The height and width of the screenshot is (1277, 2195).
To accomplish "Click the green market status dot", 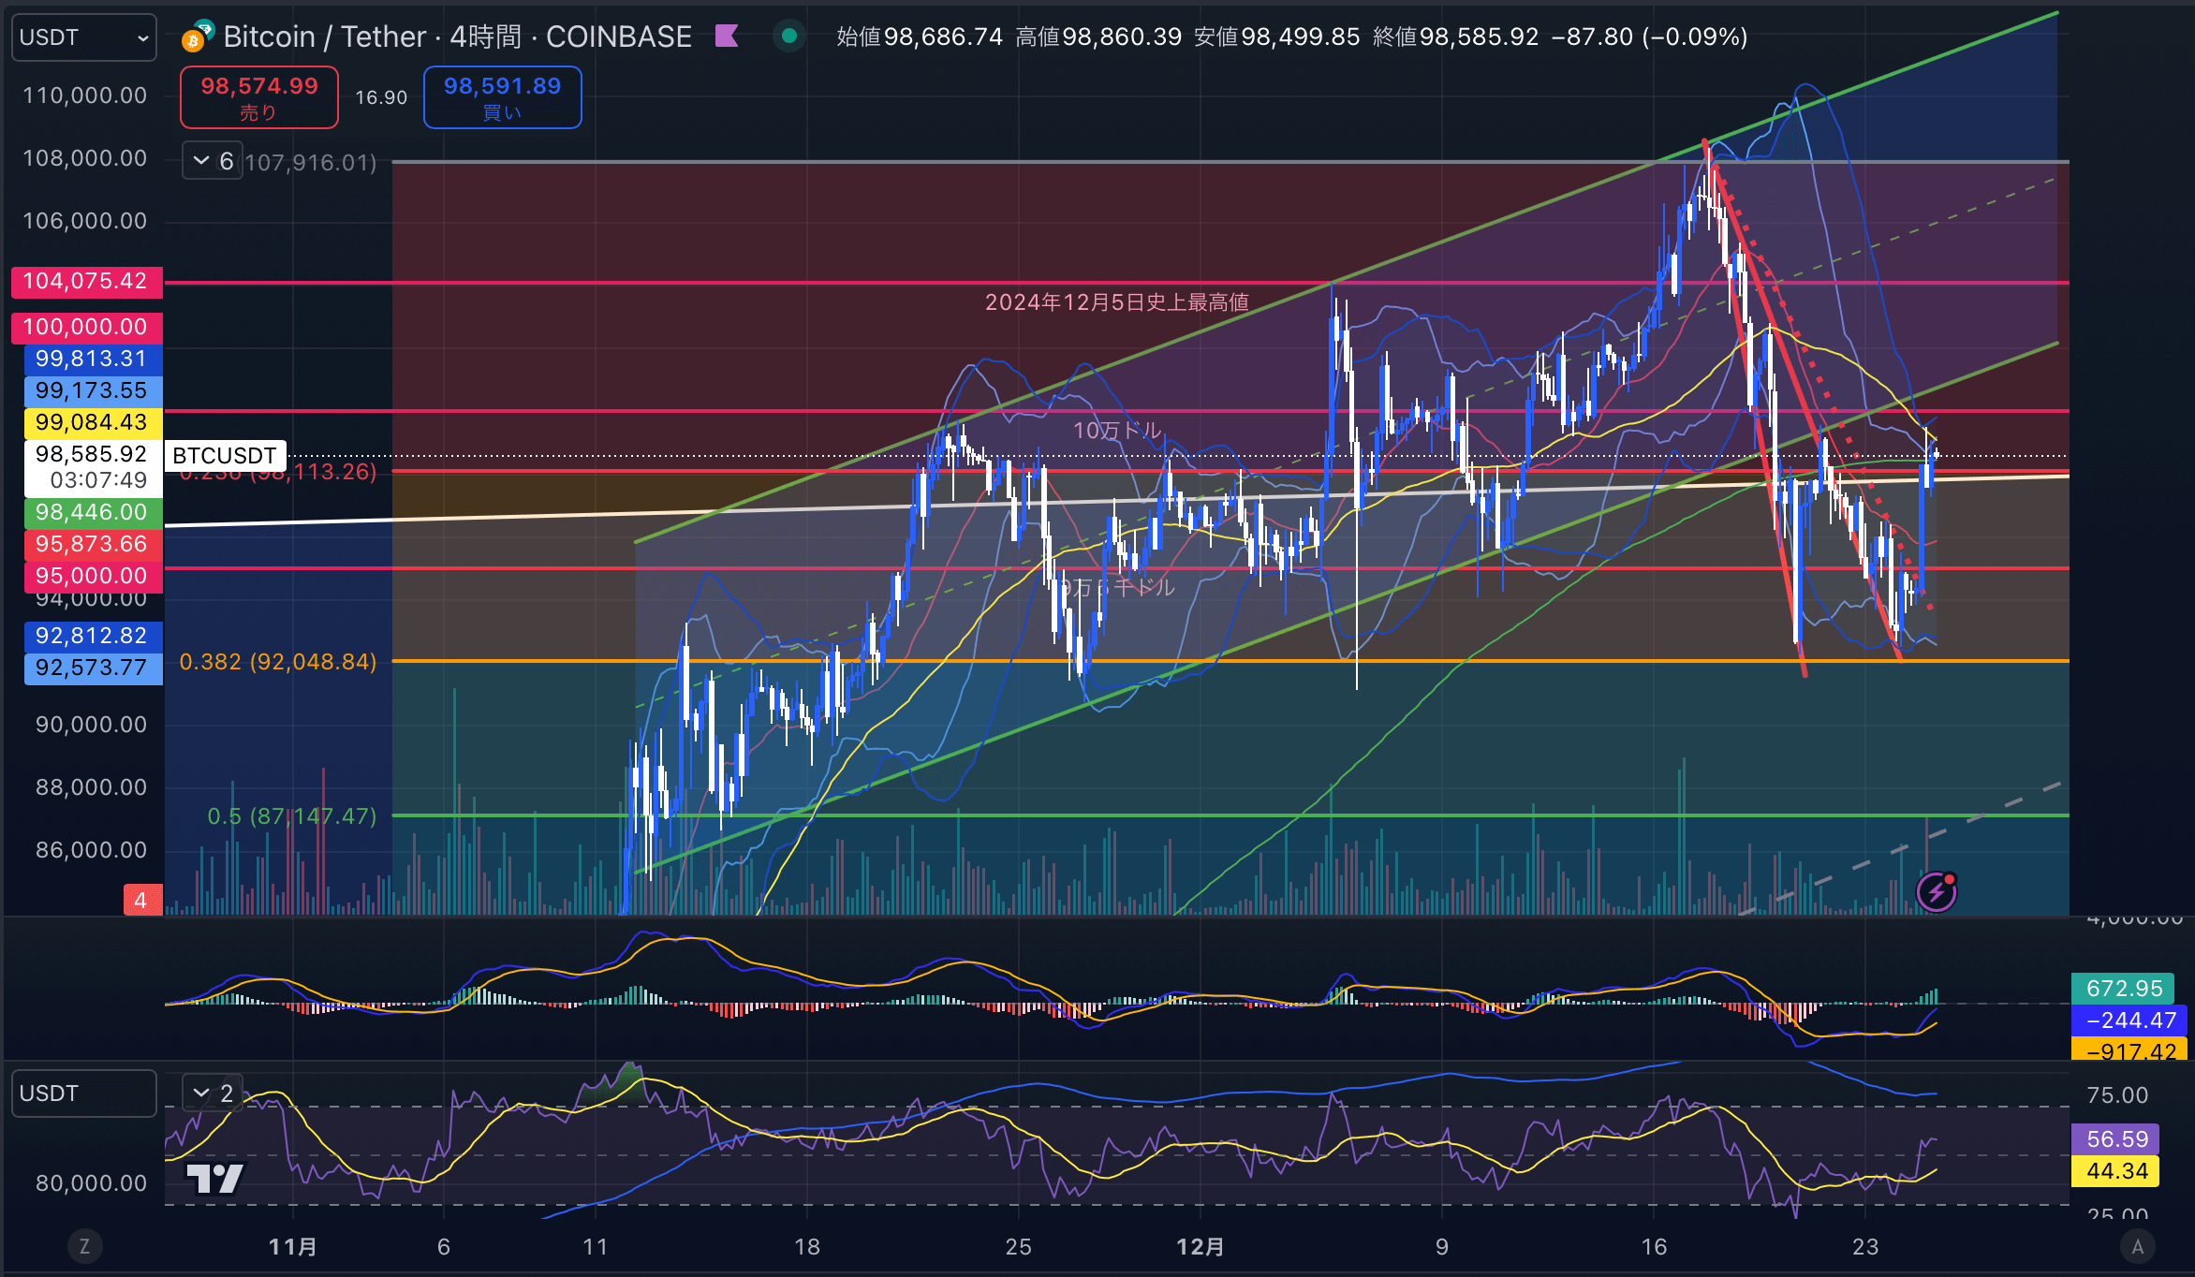I will [x=789, y=37].
